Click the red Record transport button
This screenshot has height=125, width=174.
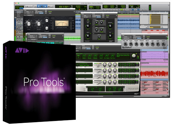pos(124,10)
